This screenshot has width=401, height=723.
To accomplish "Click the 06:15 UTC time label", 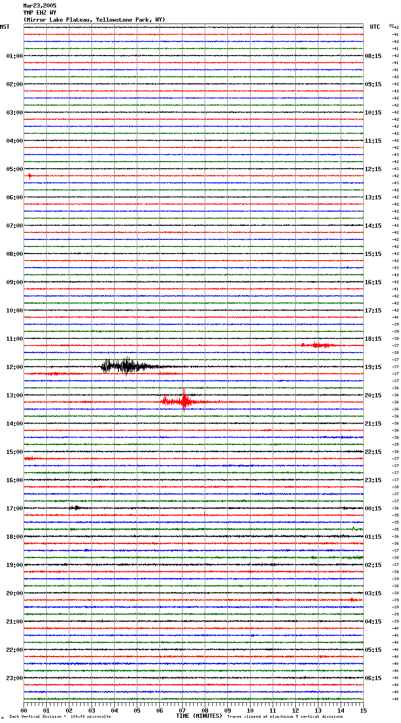I will coord(373,678).
